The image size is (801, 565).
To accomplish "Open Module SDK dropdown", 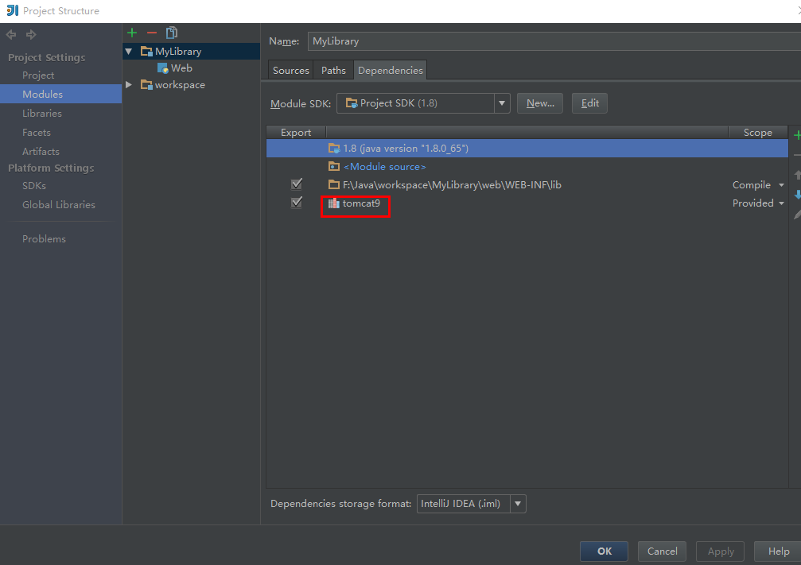I will pyautogui.click(x=502, y=103).
